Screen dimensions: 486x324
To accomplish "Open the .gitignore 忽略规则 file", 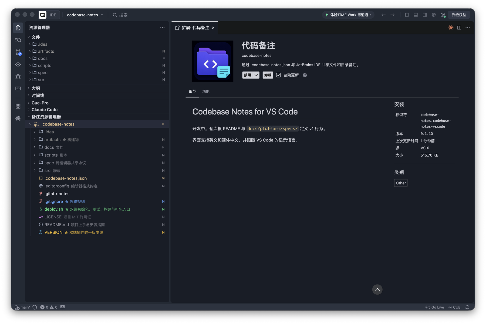I will [97, 201].
